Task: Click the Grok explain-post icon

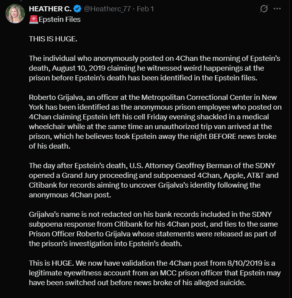Action: coord(264,9)
